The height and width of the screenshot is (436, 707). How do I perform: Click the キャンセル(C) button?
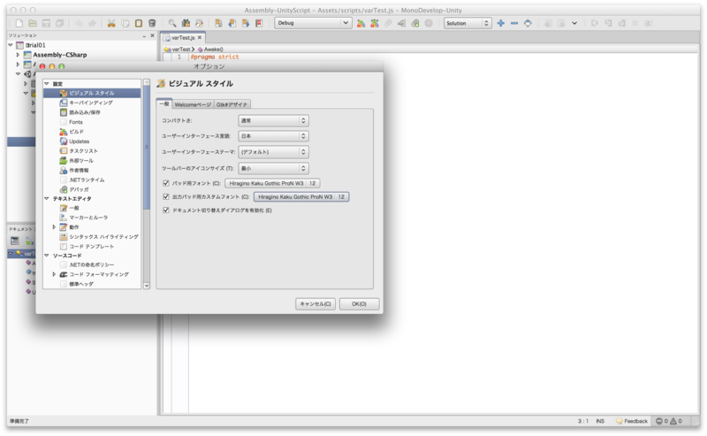coord(315,303)
